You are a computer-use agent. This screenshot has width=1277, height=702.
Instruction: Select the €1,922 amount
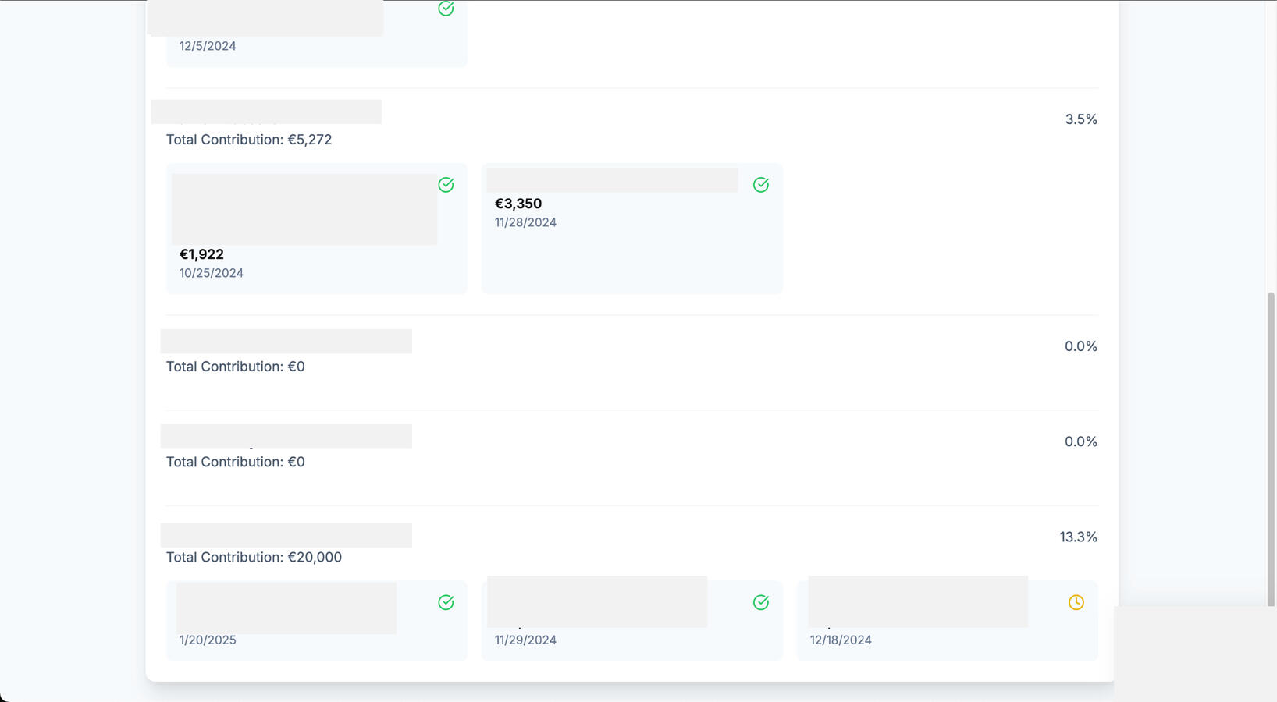(201, 254)
